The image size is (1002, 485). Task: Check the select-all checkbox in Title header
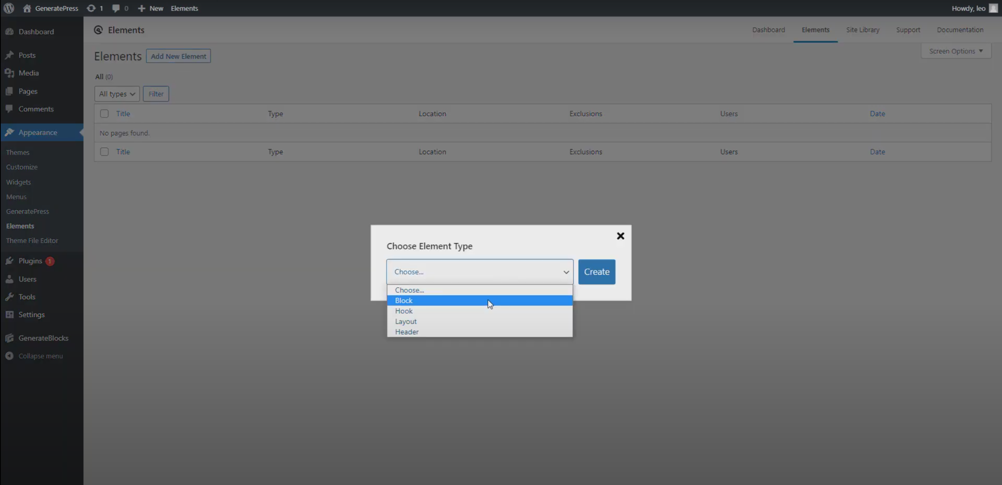[103, 114]
